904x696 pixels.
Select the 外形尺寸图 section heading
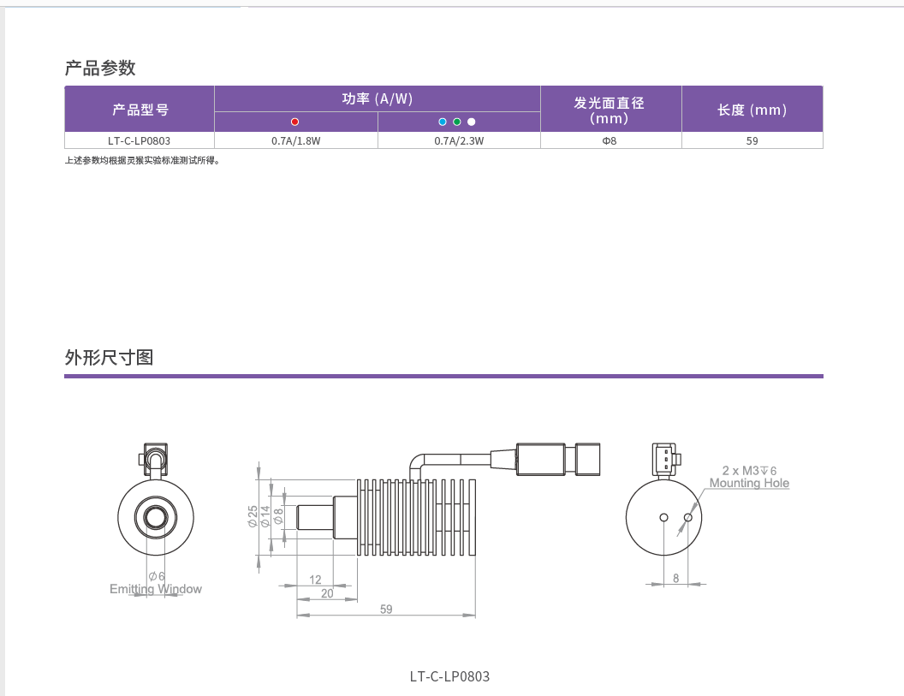click(109, 358)
